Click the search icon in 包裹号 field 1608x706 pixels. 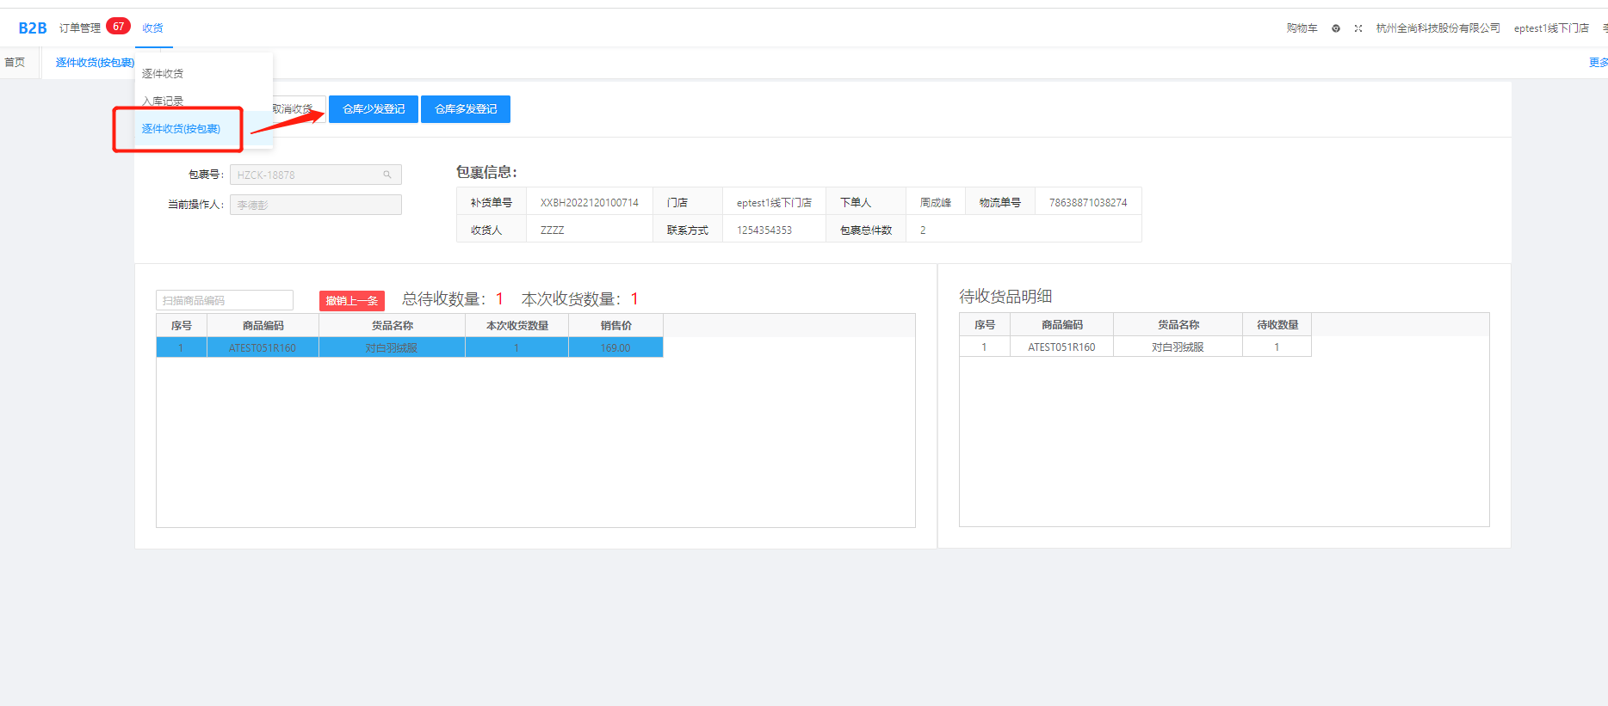point(387,175)
